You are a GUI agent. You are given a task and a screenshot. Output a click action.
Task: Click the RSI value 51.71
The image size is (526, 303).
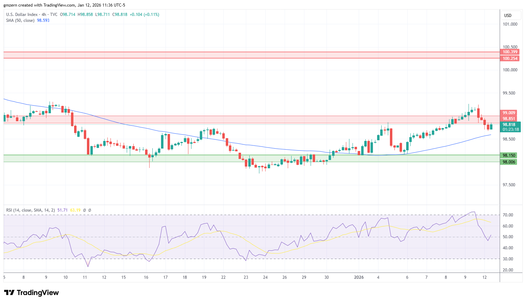62,210
